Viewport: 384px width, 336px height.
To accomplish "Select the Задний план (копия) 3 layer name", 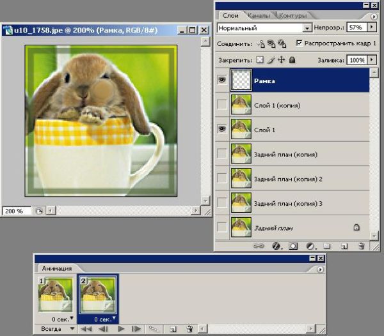I will click(288, 204).
